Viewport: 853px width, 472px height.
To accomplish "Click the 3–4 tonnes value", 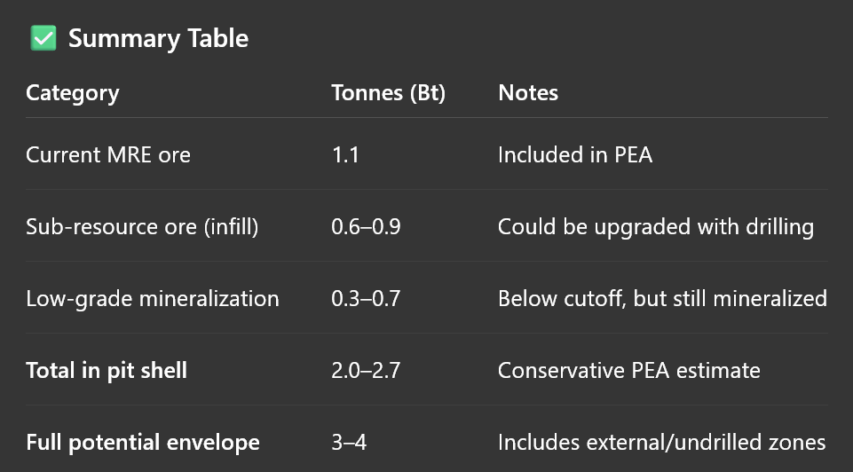I will point(349,442).
